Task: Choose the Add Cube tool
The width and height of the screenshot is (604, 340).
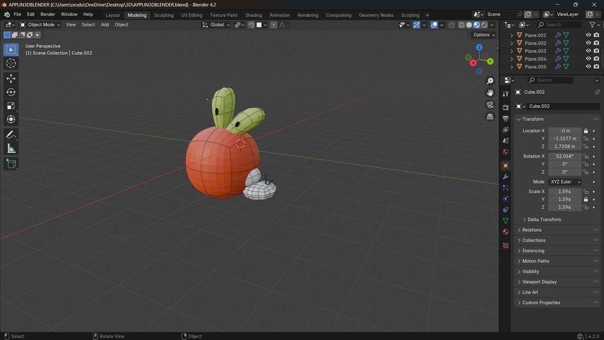Action: click(11, 164)
